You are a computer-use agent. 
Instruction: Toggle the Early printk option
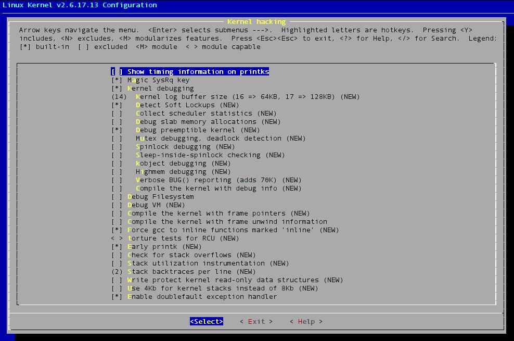click(157, 247)
